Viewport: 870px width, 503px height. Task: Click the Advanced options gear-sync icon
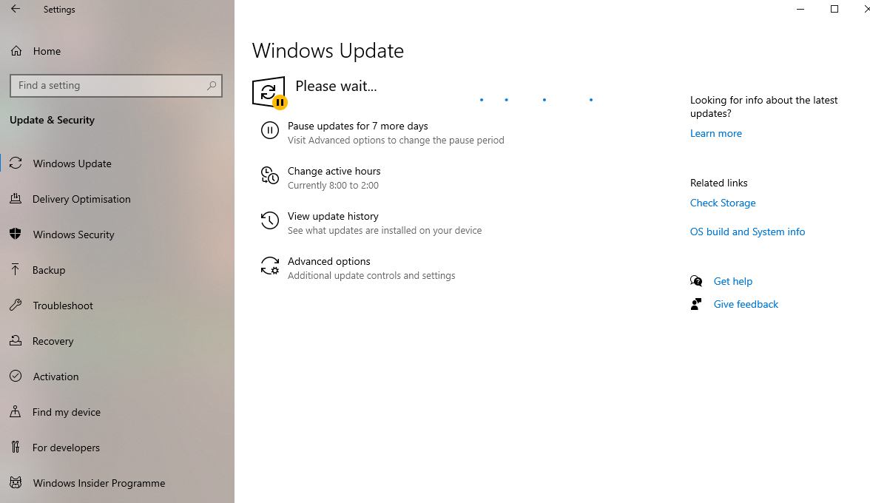[269, 266]
